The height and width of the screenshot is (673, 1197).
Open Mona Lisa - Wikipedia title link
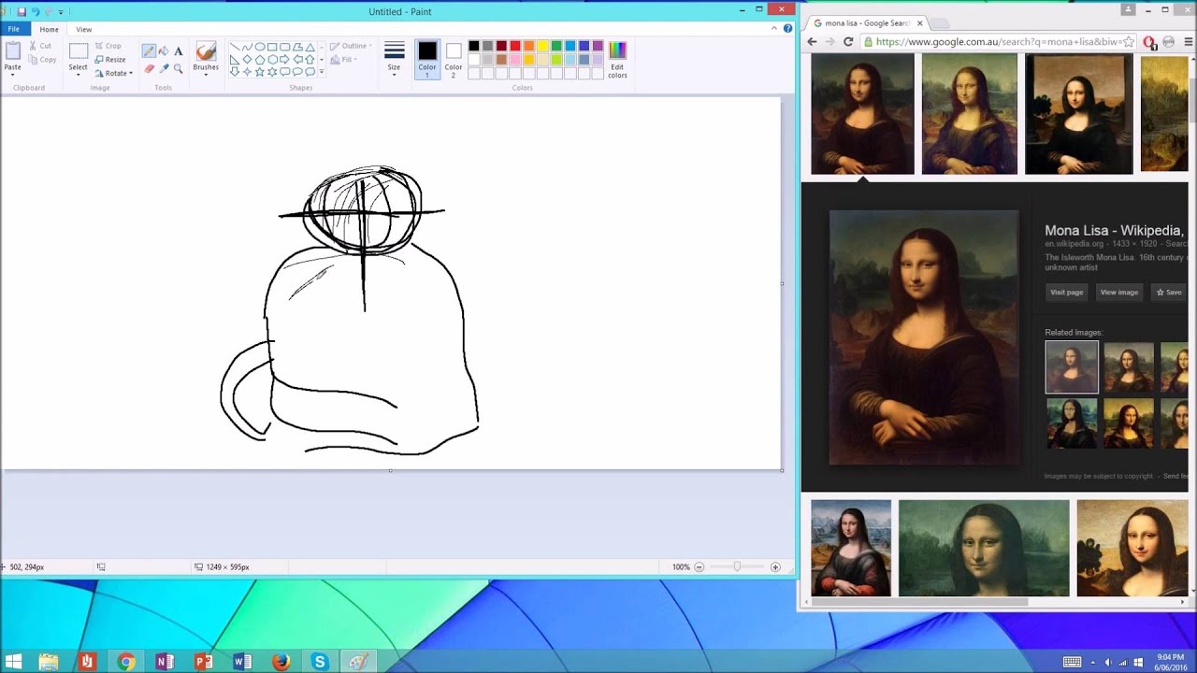(1114, 230)
